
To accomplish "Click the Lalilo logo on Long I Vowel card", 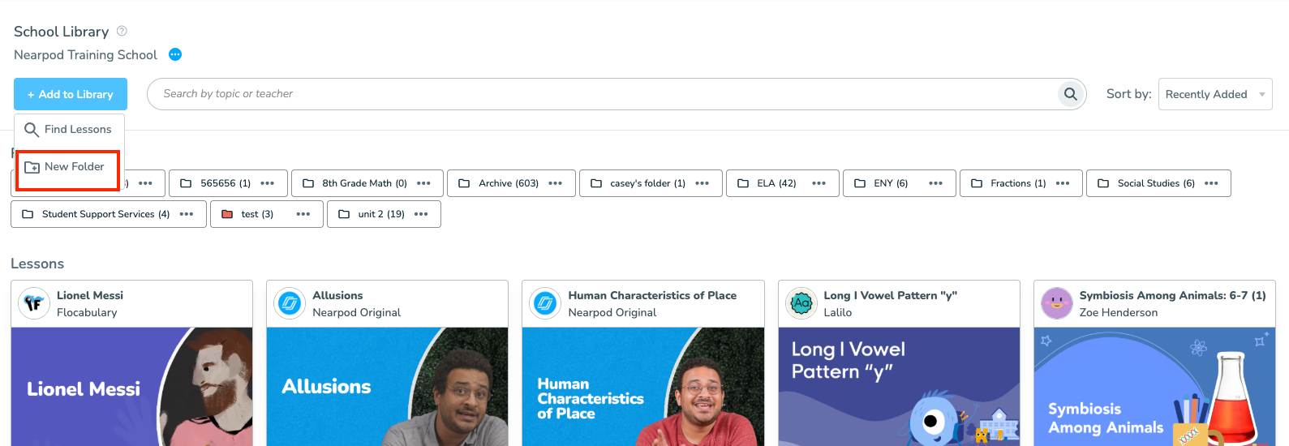I will (801, 303).
